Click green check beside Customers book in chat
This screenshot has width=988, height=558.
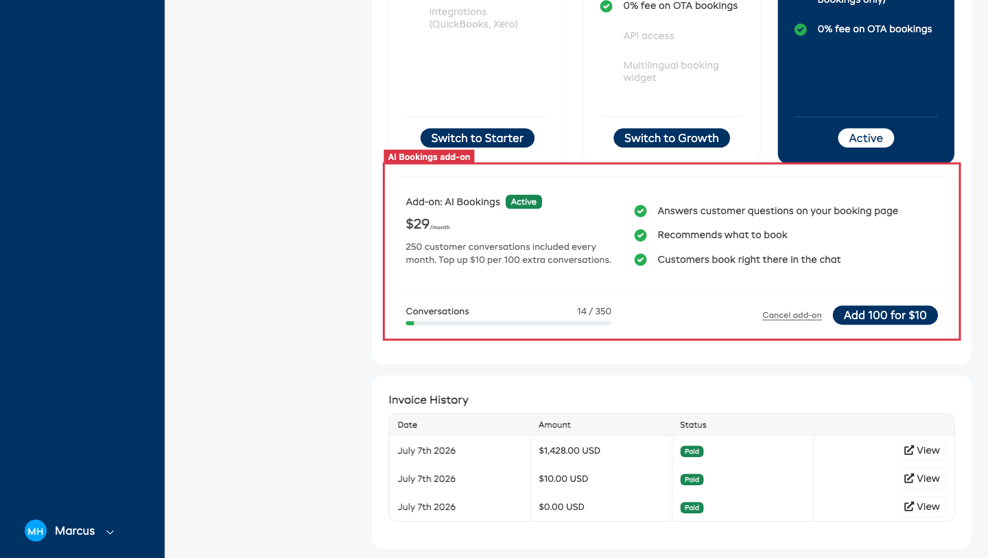640,260
